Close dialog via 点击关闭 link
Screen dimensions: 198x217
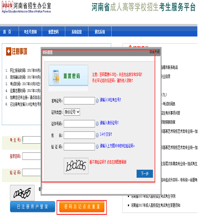[x=154, y=52]
